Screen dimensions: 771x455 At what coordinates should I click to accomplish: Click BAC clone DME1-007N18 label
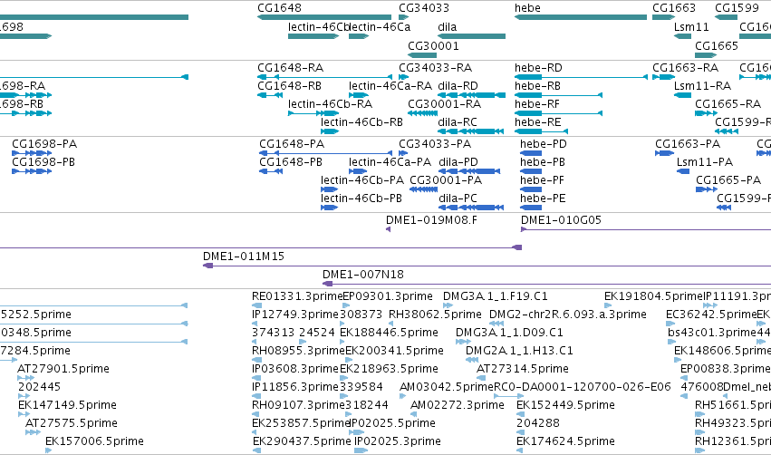(x=363, y=275)
